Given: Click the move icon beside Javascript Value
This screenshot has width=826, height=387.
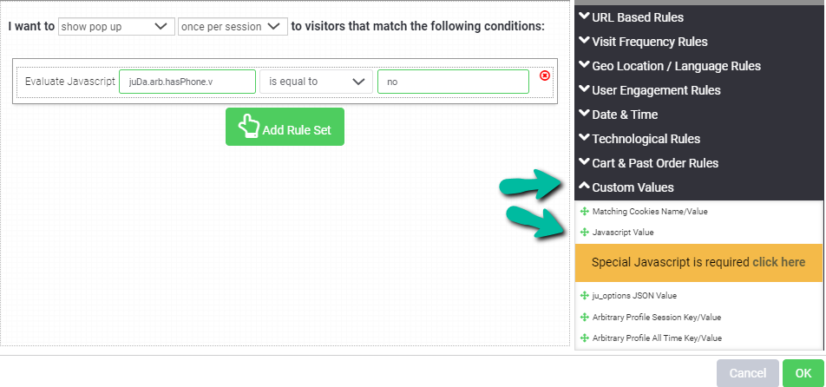Looking at the screenshot, I should click(x=584, y=233).
